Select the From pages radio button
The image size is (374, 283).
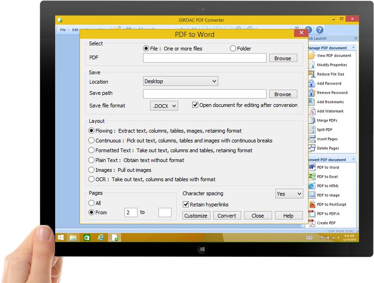point(91,212)
